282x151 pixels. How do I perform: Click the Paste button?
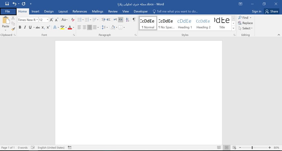(x=6, y=23)
